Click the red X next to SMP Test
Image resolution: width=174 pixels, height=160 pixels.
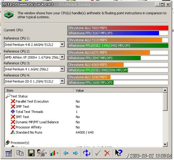click(x=13, y=106)
